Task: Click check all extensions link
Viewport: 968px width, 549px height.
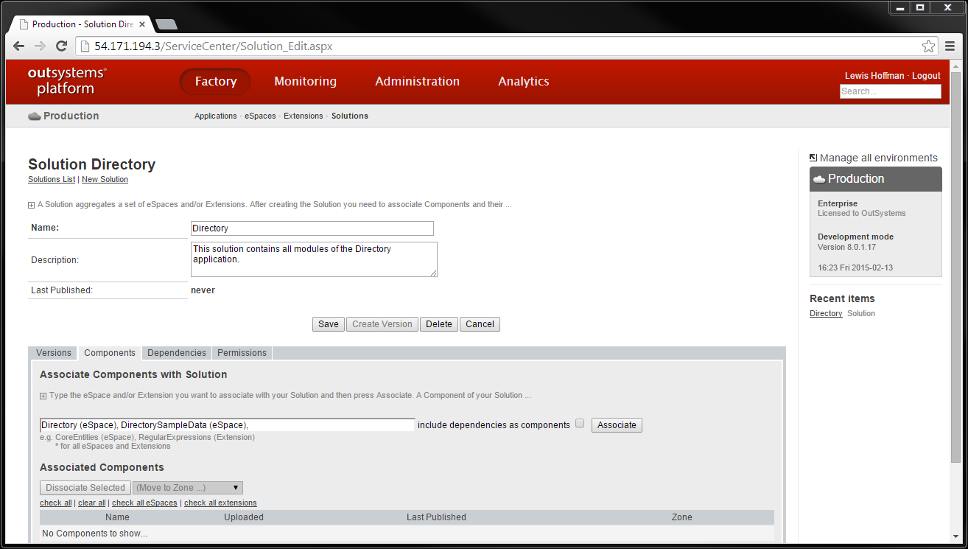Action: coord(220,503)
